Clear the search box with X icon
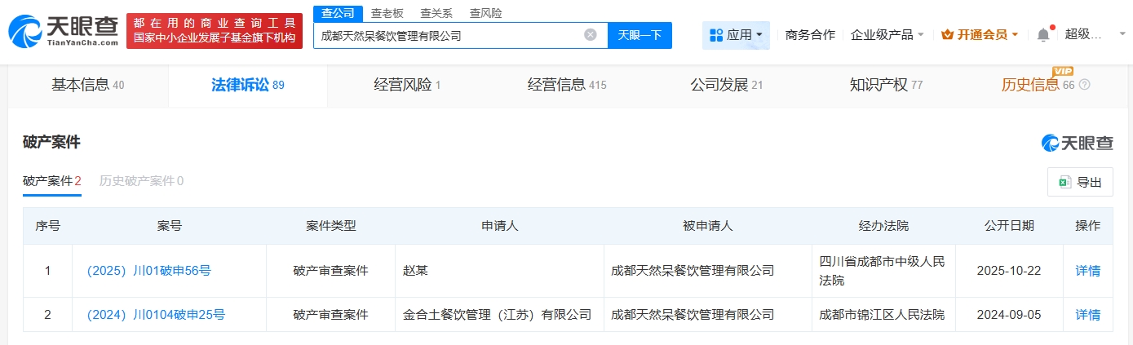Image resolution: width=1133 pixels, height=345 pixels. 591,35
